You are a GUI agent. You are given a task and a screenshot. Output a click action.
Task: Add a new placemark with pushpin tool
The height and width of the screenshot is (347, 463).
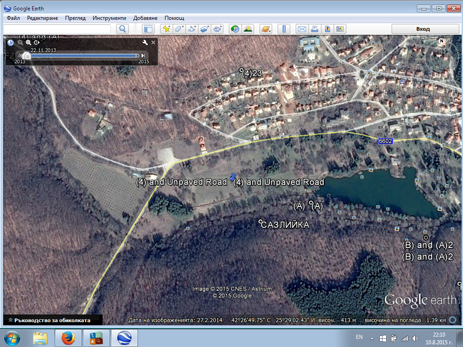tap(166, 29)
